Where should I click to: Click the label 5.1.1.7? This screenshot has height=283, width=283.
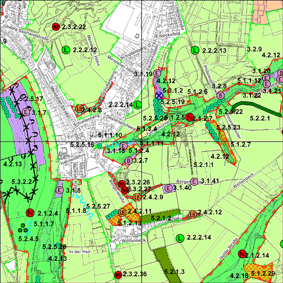click(x=44, y=224)
